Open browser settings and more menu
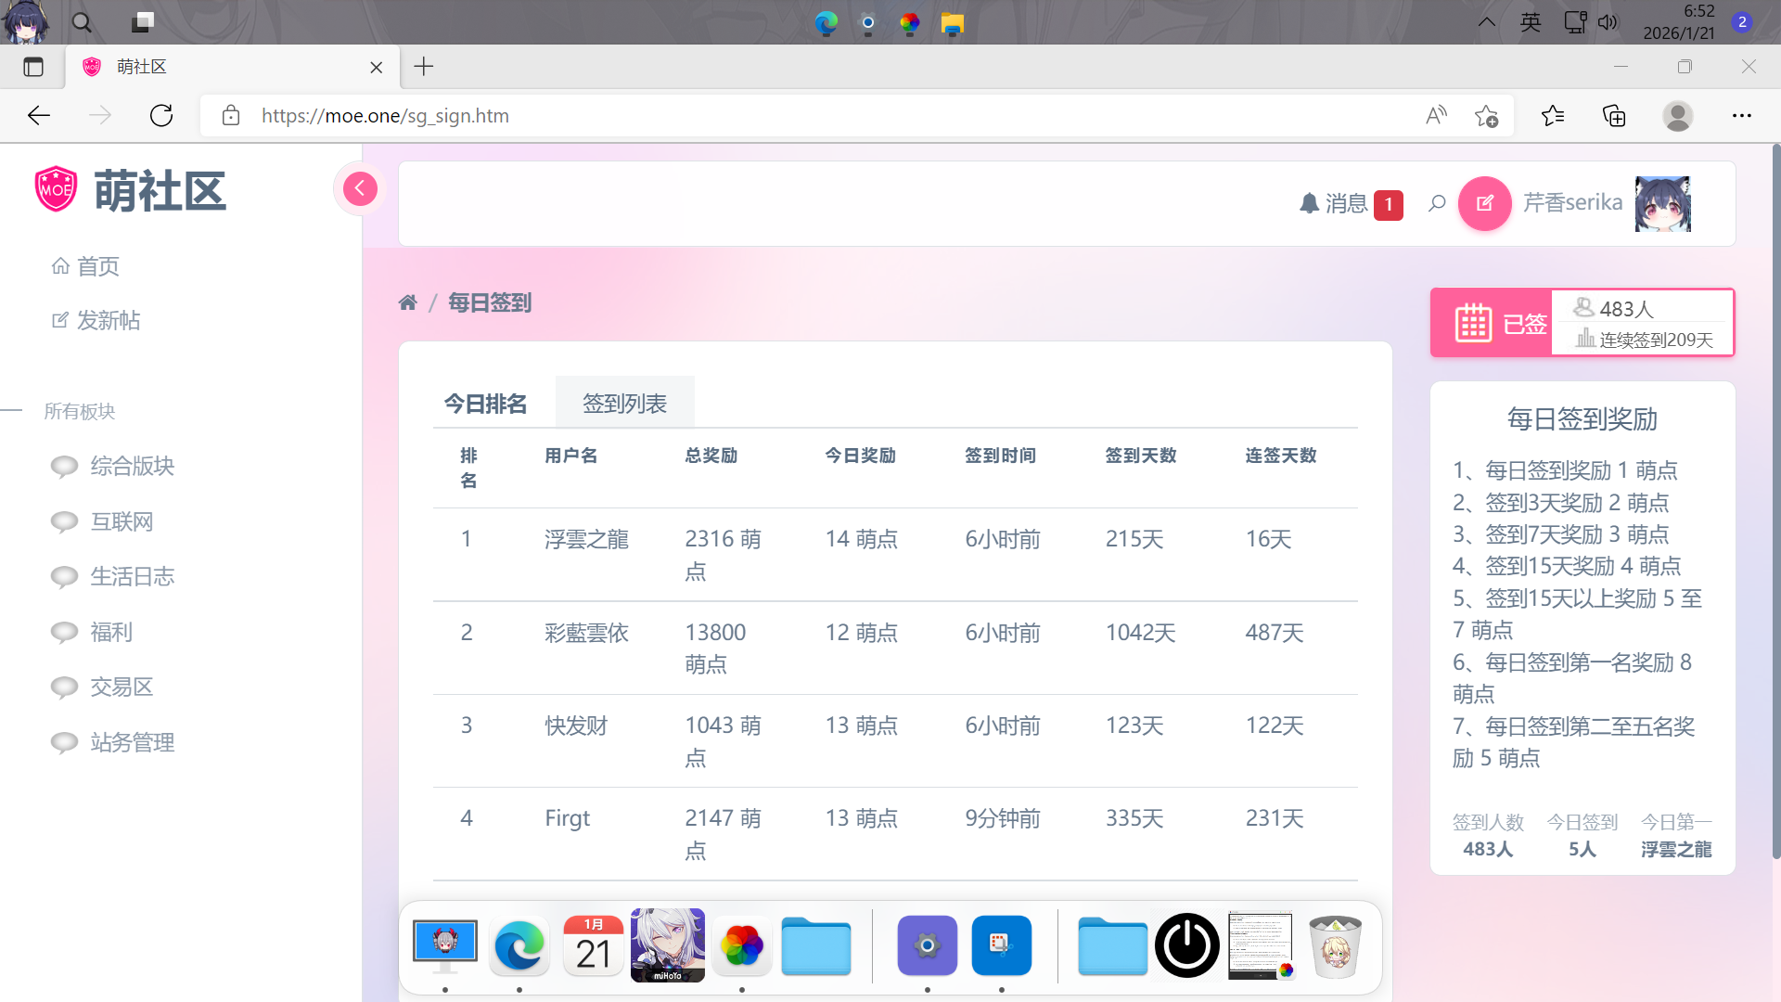The image size is (1781, 1002). pyautogui.click(x=1741, y=116)
